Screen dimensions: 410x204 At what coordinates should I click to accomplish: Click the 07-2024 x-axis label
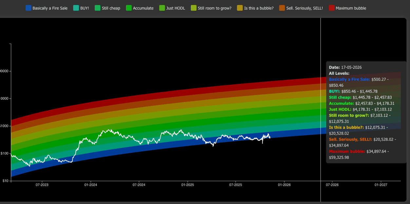(139, 185)
